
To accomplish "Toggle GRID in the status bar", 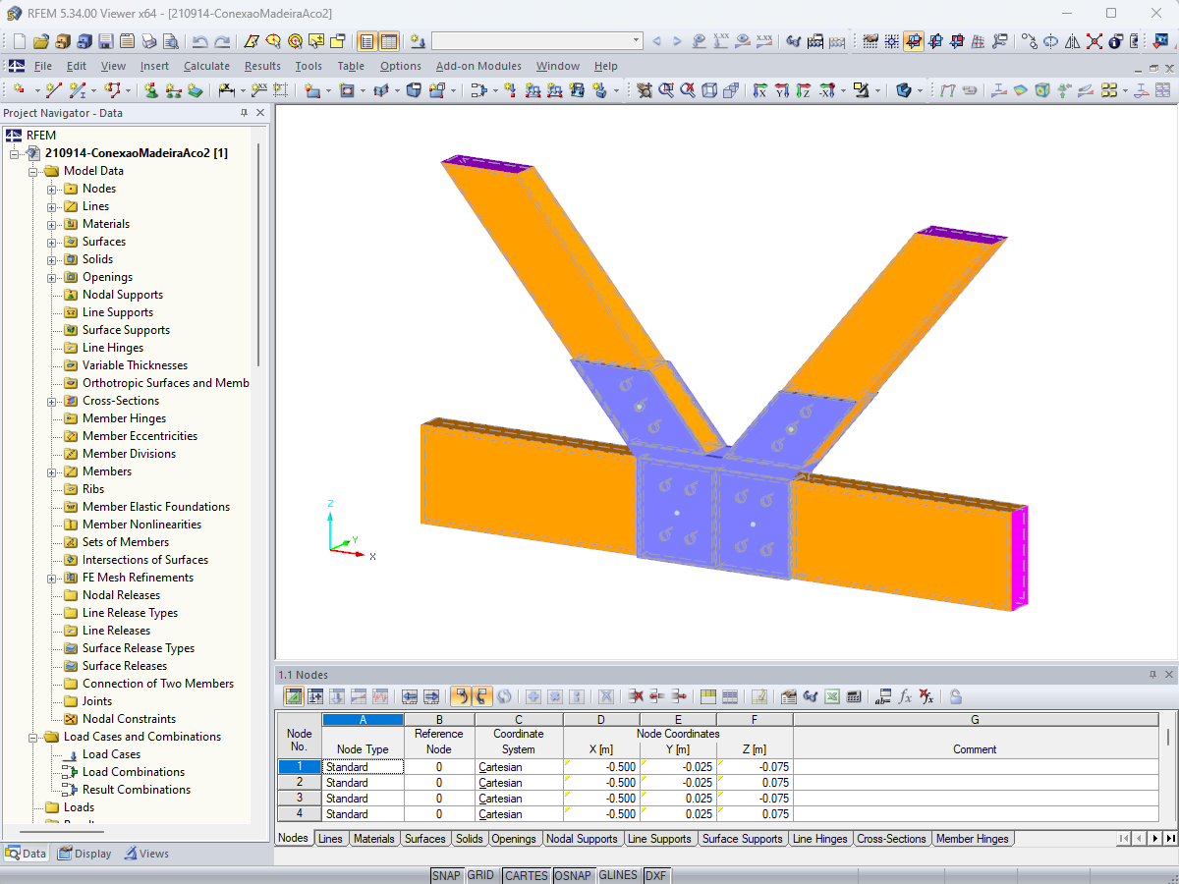I will [480, 875].
